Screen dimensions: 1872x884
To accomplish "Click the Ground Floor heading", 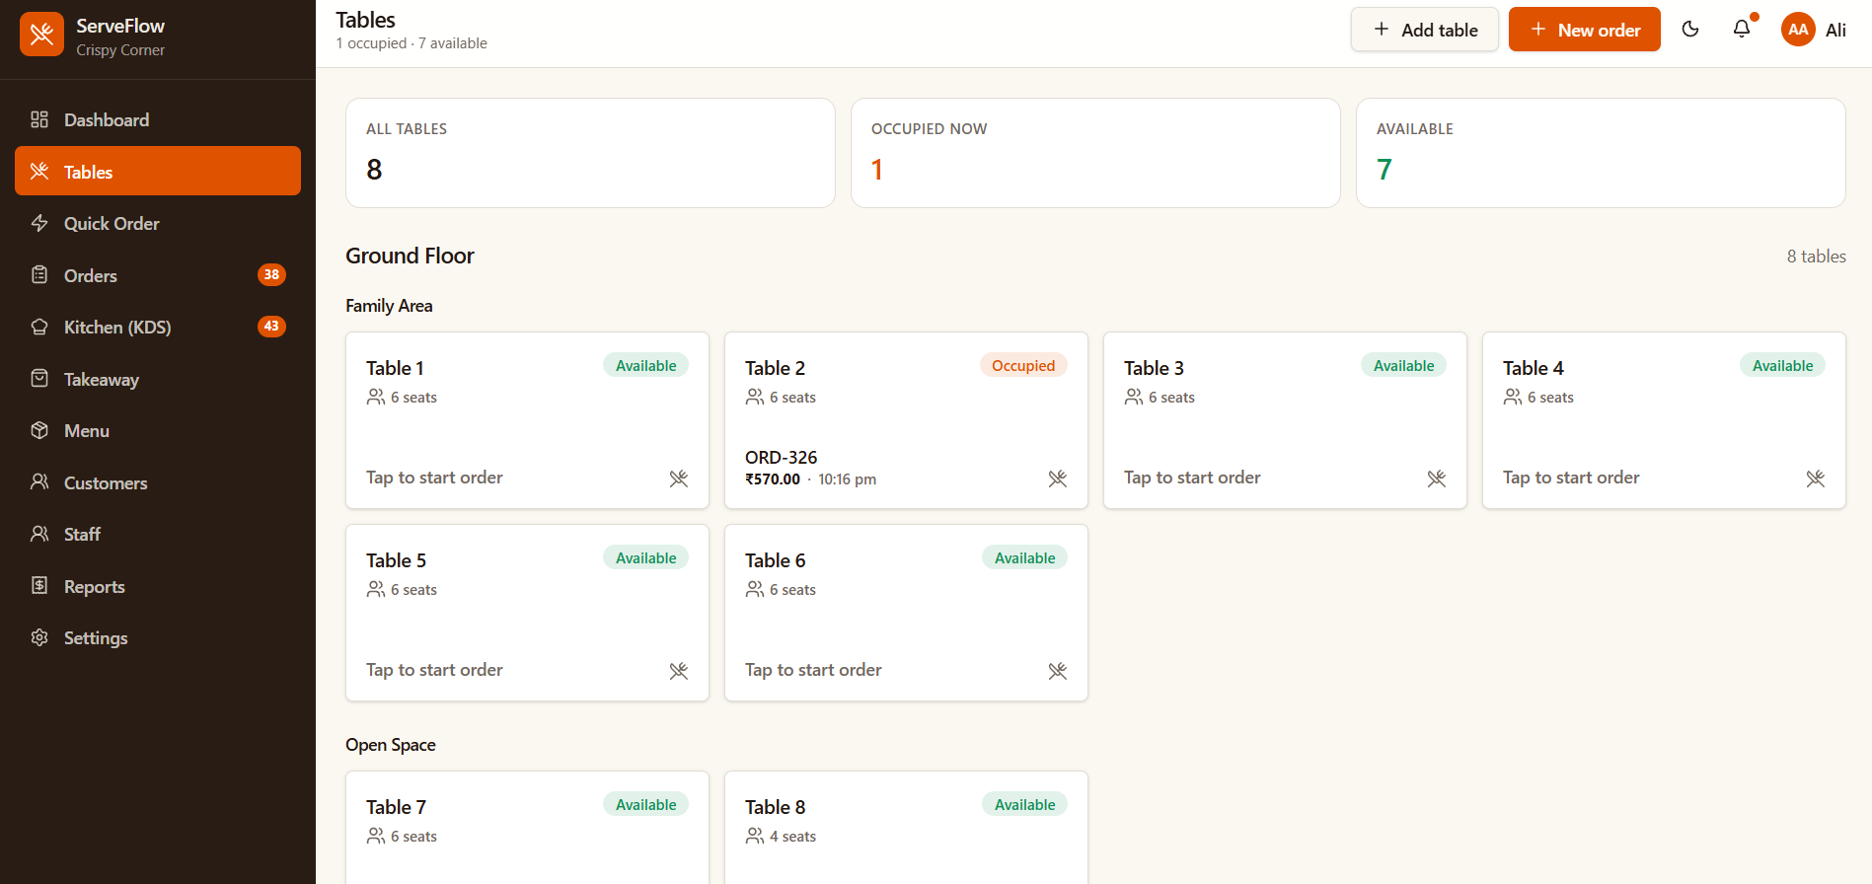I will pos(410,256).
